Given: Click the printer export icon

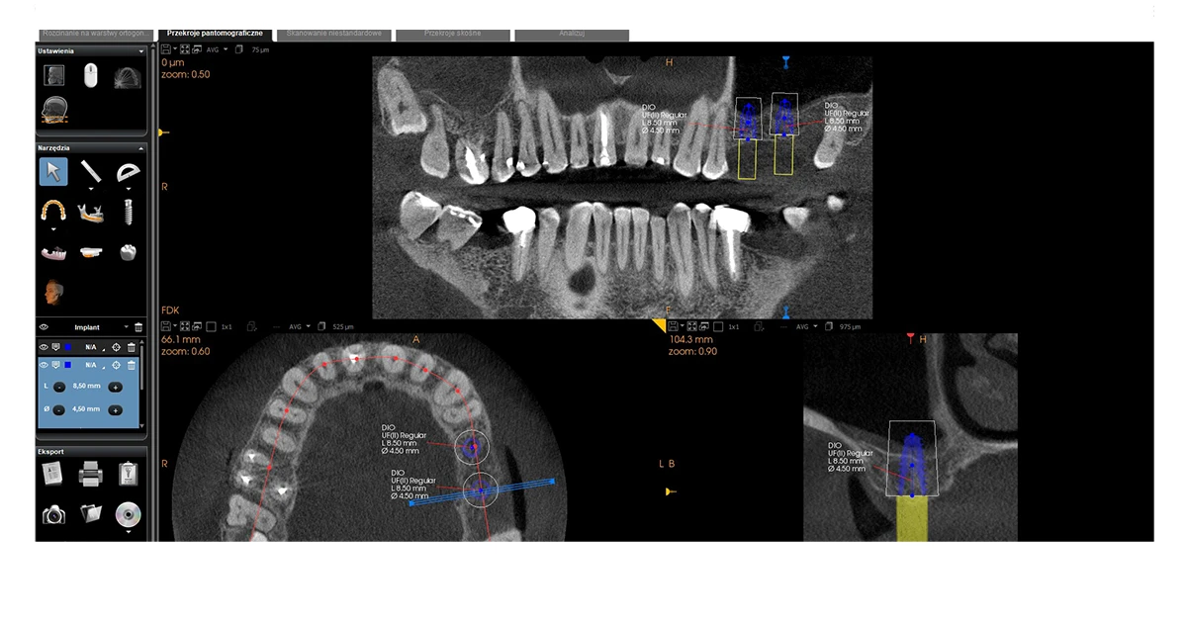Looking at the screenshot, I should [x=90, y=475].
